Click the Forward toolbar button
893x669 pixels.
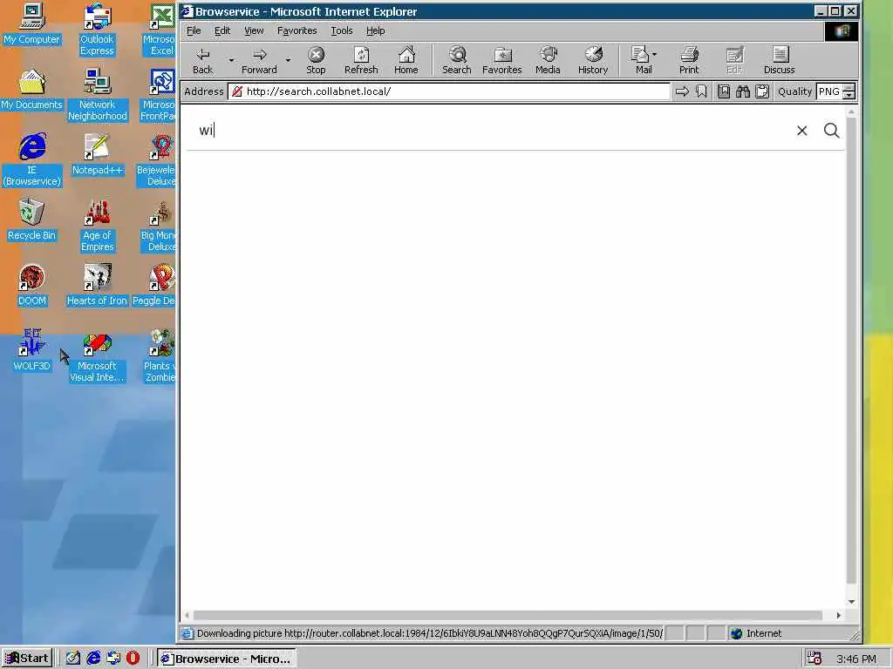(259, 60)
